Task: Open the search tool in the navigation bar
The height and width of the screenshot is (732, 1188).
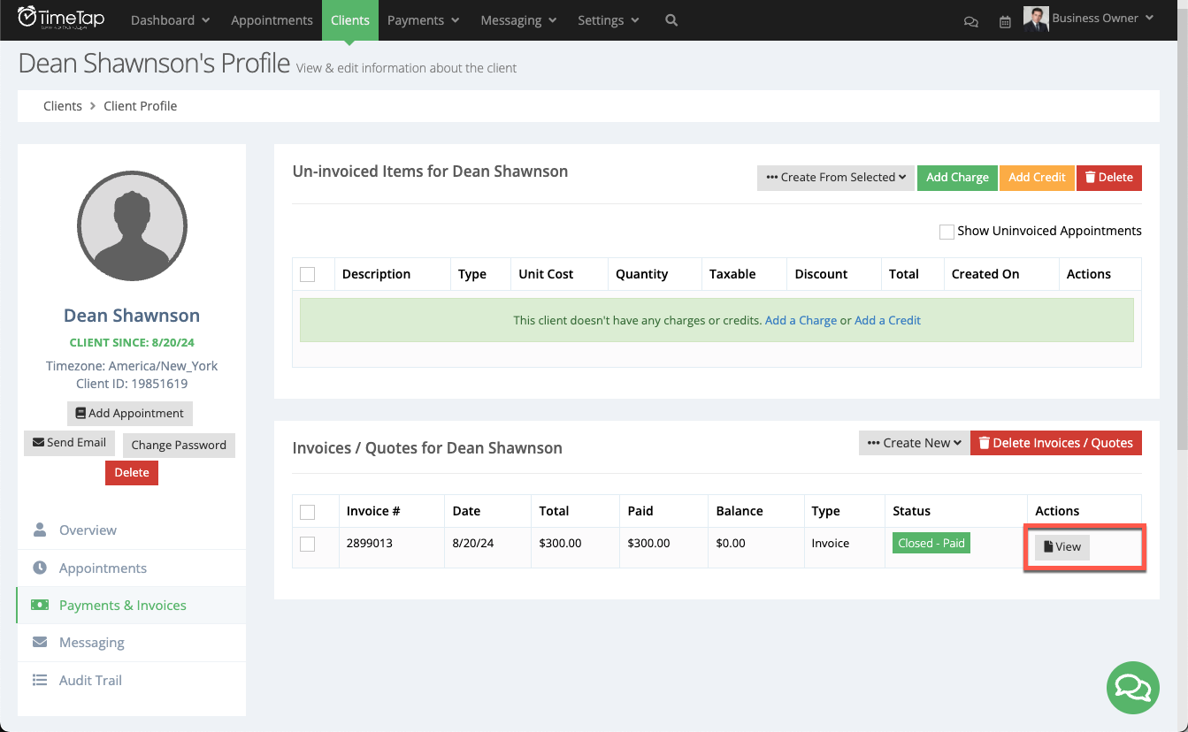Action: (x=671, y=19)
